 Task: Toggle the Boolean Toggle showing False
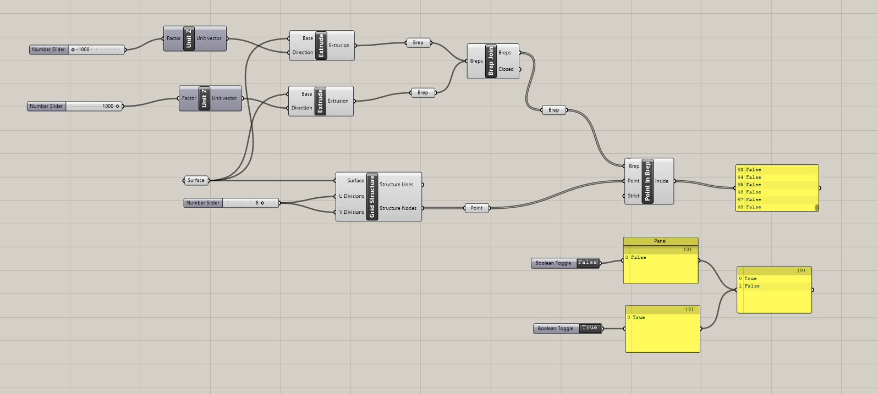click(588, 263)
